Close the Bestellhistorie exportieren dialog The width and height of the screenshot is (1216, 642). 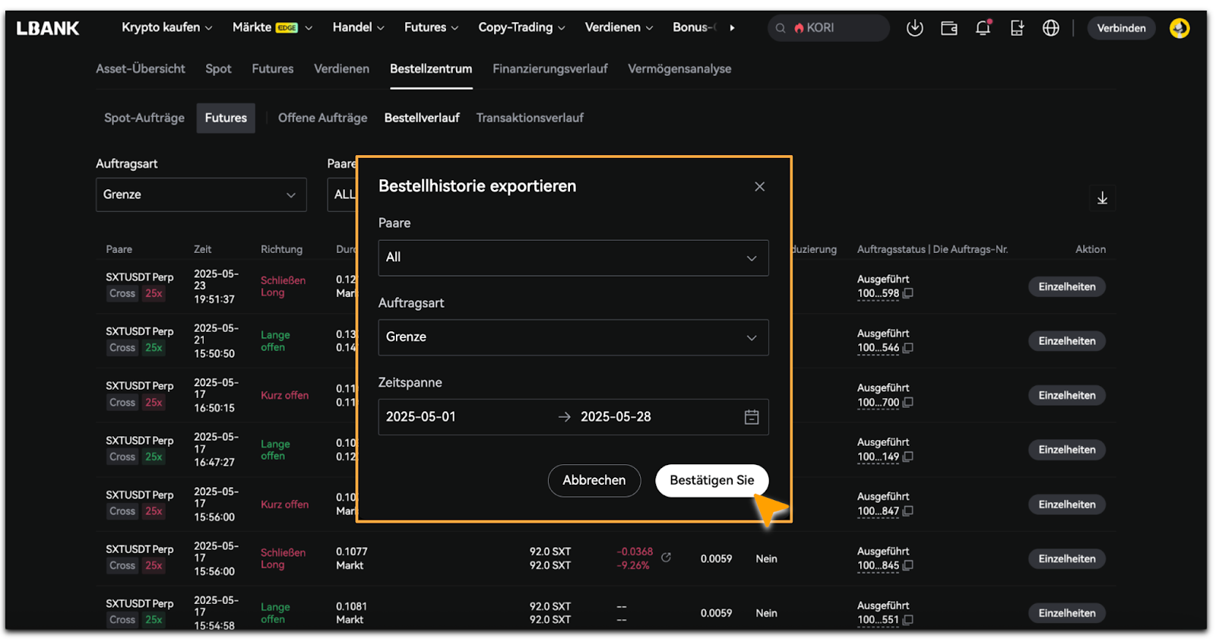(x=759, y=187)
